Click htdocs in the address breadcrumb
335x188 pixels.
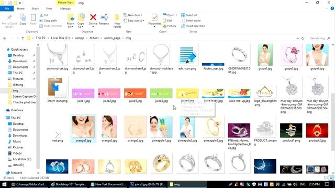[94, 38]
